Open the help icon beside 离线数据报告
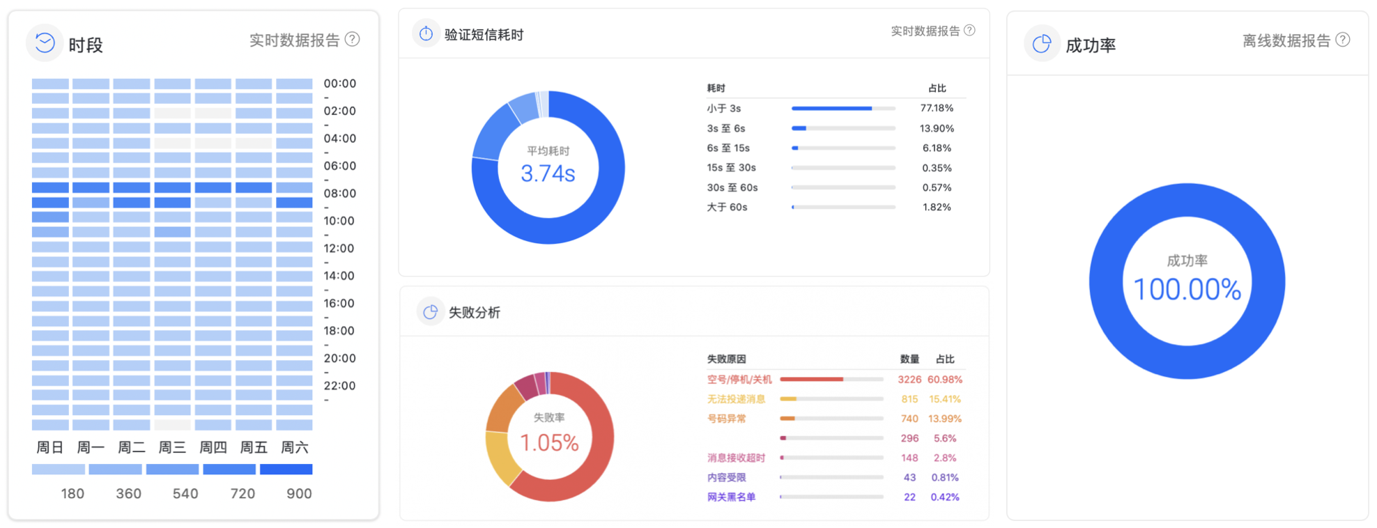Viewport: 1377px width, 528px height. point(1343,40)
